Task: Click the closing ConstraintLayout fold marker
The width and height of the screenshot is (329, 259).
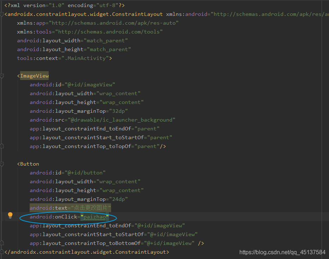Action: [2, 252]
